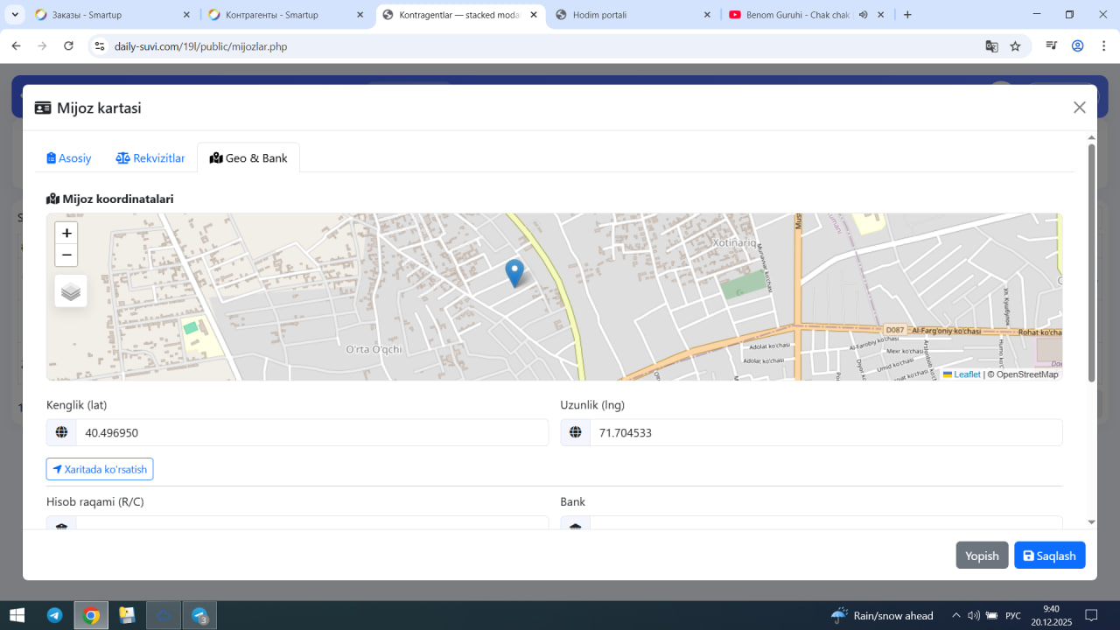The height and width of the screenshot is (630, 1120).
Task: Click the 'Hisob raqami (R/C)' label
Action: pyautogui.click(x=95, y=501)
